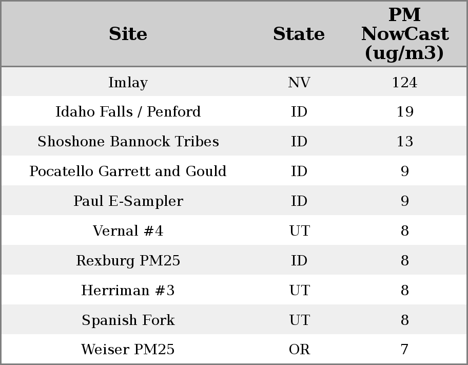Click the Vernal #4 site cell

pos(128,231)
